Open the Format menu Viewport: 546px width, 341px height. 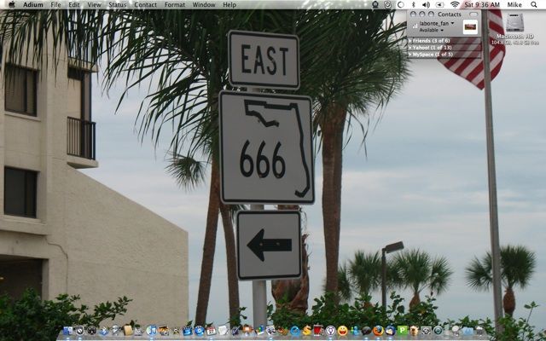click(174, 4)
